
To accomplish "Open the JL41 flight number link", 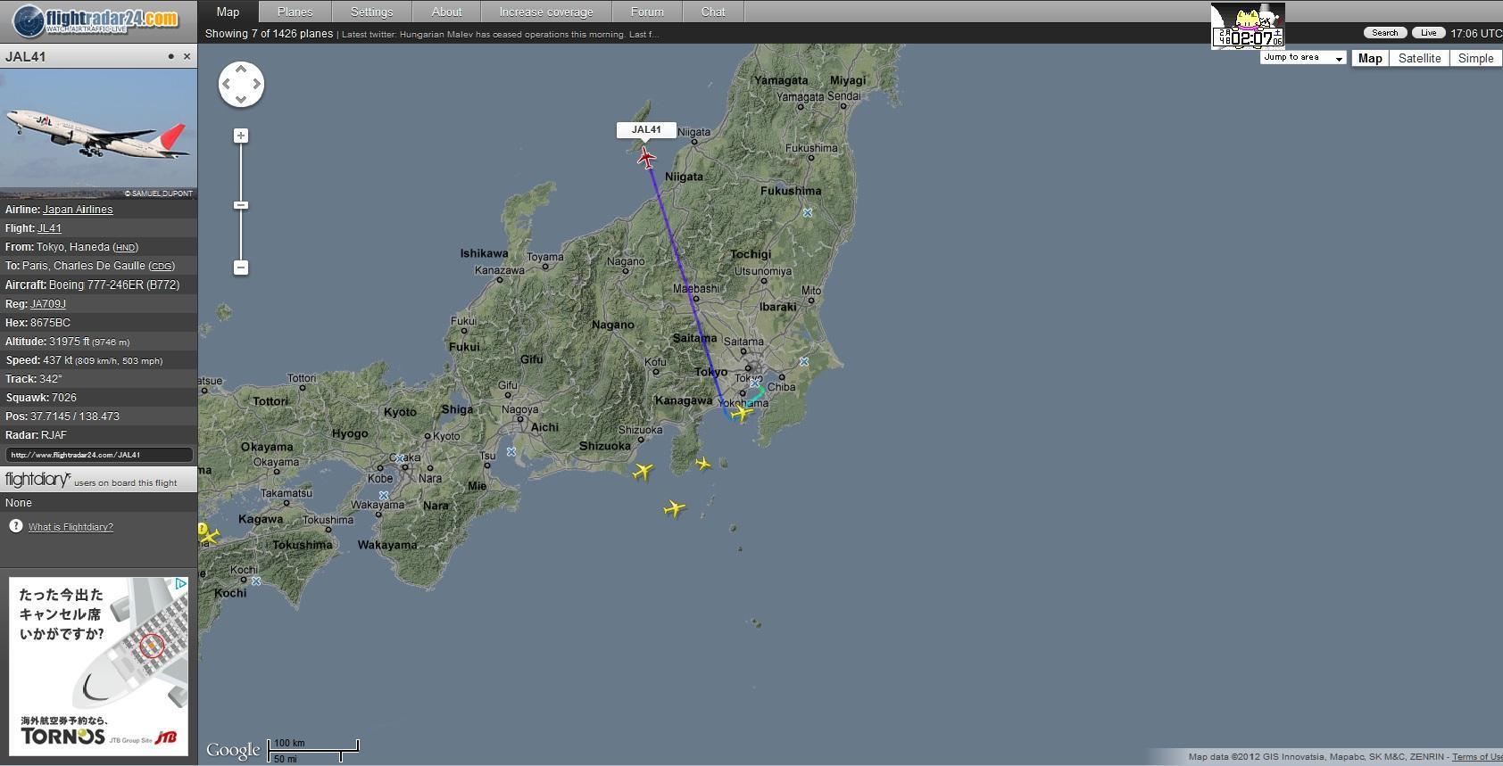I will click(x=49, y=228).
